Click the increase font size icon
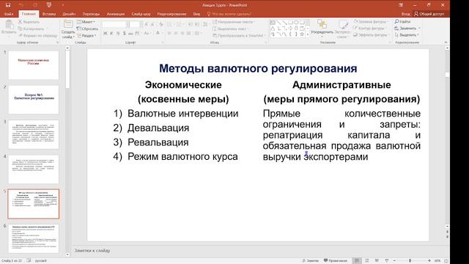 (x=147, y=24)
